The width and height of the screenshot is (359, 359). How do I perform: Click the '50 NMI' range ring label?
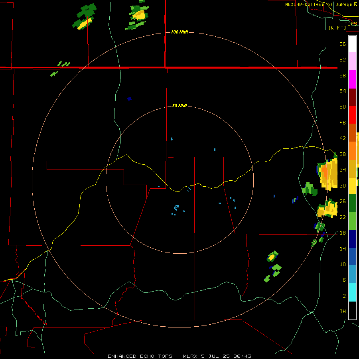pyautogui.click(x=179, y=106)
